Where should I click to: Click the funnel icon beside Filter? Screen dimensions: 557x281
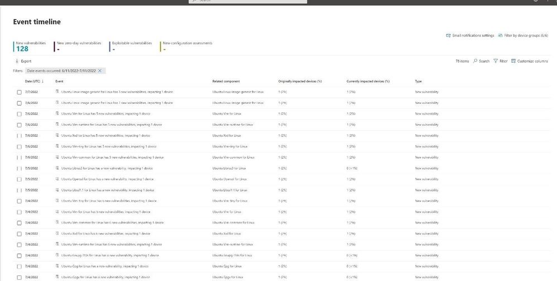tap(495, 61)
